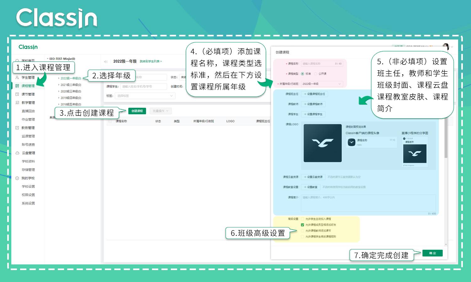Click the 课程管理 icon in the sidebar
This screenshot has height=282, width=471.
point(17,86)
